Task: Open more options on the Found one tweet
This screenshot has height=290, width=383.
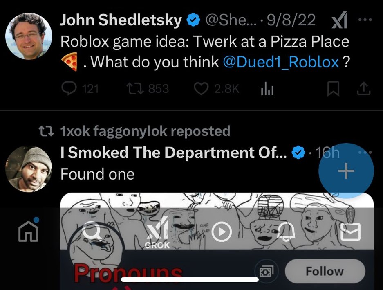Action: click(365, 152)
